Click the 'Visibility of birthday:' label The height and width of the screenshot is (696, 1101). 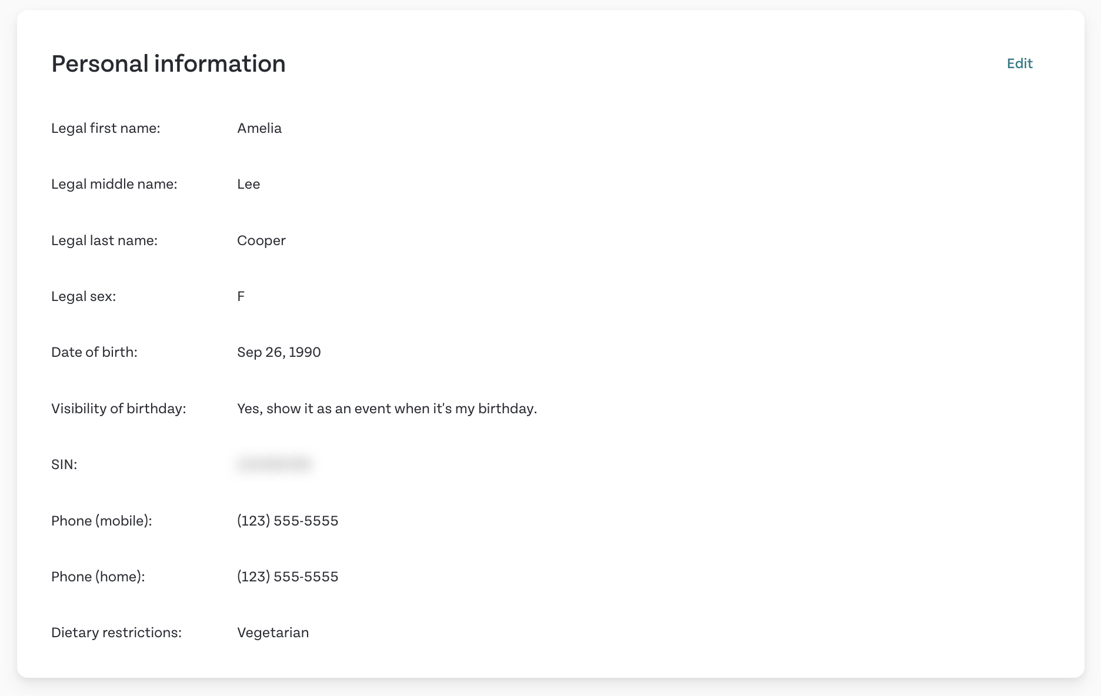[119, 409]
